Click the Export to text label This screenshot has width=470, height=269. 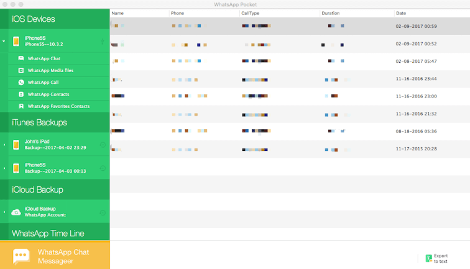click(441, 258)
